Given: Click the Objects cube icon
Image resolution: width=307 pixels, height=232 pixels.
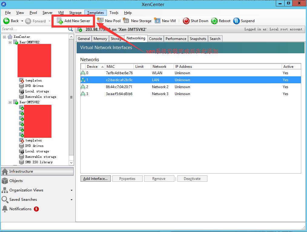Looking at the screenshot, I should pos(5,181).
